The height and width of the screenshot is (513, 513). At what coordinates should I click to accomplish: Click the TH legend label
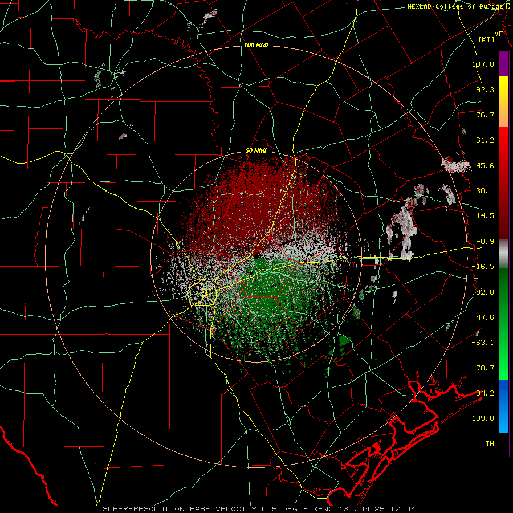tap(490, 444)
